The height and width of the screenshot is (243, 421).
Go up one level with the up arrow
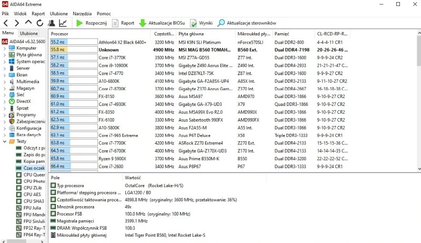pyautogui.click(x=28, y=23)
